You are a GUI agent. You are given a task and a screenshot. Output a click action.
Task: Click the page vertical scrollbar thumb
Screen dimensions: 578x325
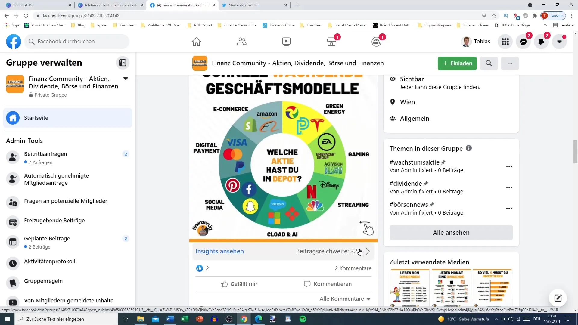[575, 151]
